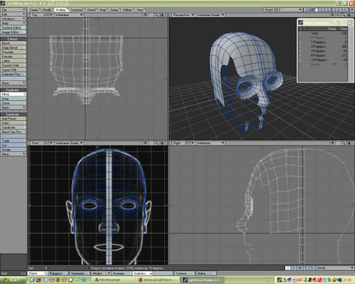Switch to Polygons selection mode

click(x=59, y=273)
